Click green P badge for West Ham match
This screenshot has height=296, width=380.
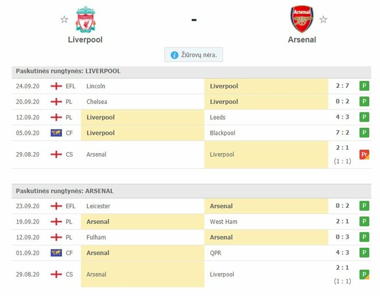364,221
